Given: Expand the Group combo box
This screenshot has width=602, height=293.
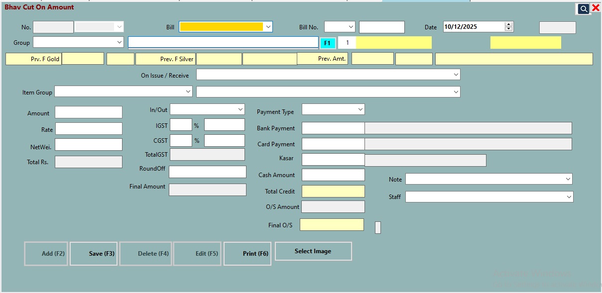Looking at the screenshot, I should pos(119,42).
